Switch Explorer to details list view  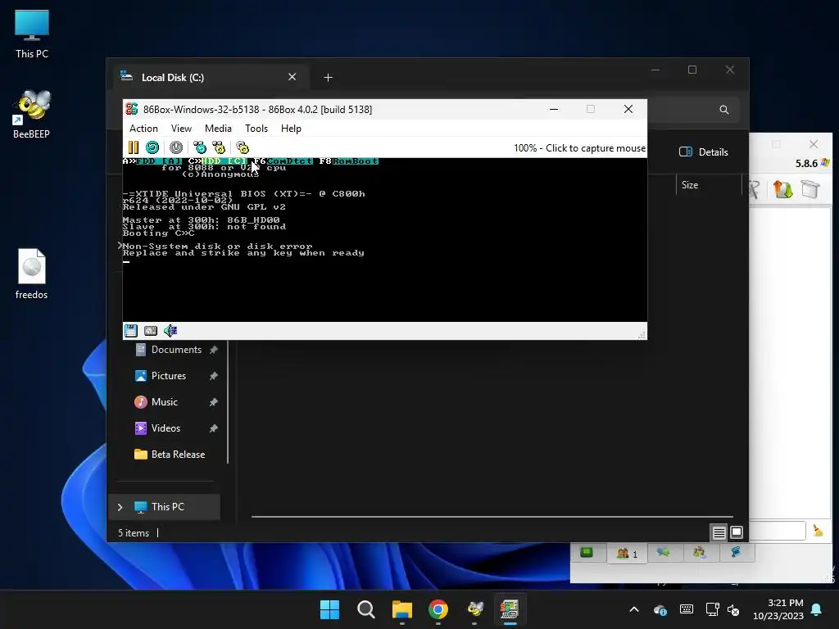719,532
